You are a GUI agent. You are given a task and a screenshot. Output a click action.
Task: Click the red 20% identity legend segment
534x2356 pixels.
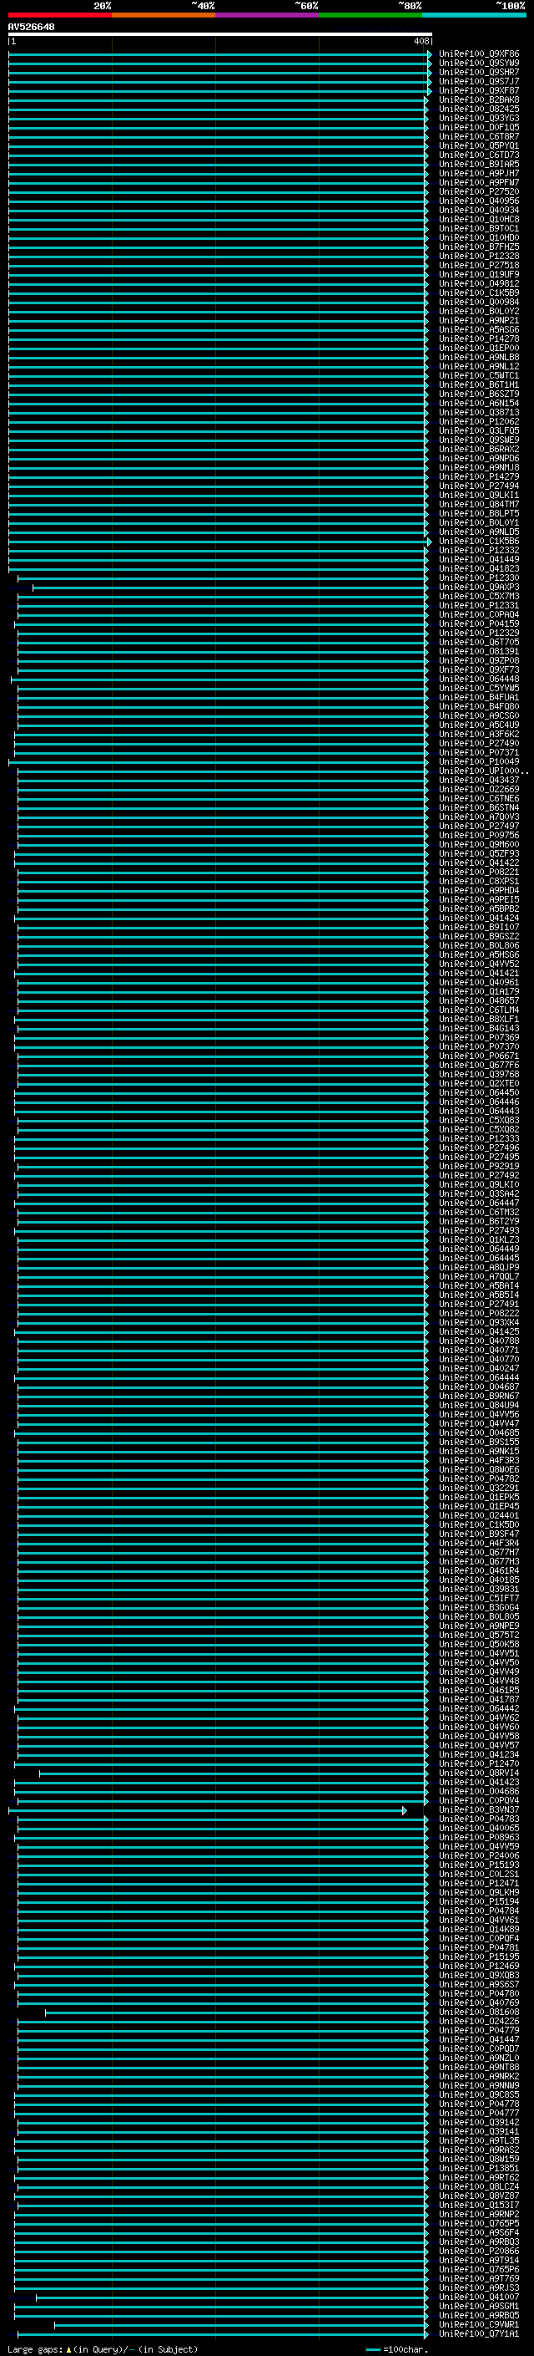(59, 15)
